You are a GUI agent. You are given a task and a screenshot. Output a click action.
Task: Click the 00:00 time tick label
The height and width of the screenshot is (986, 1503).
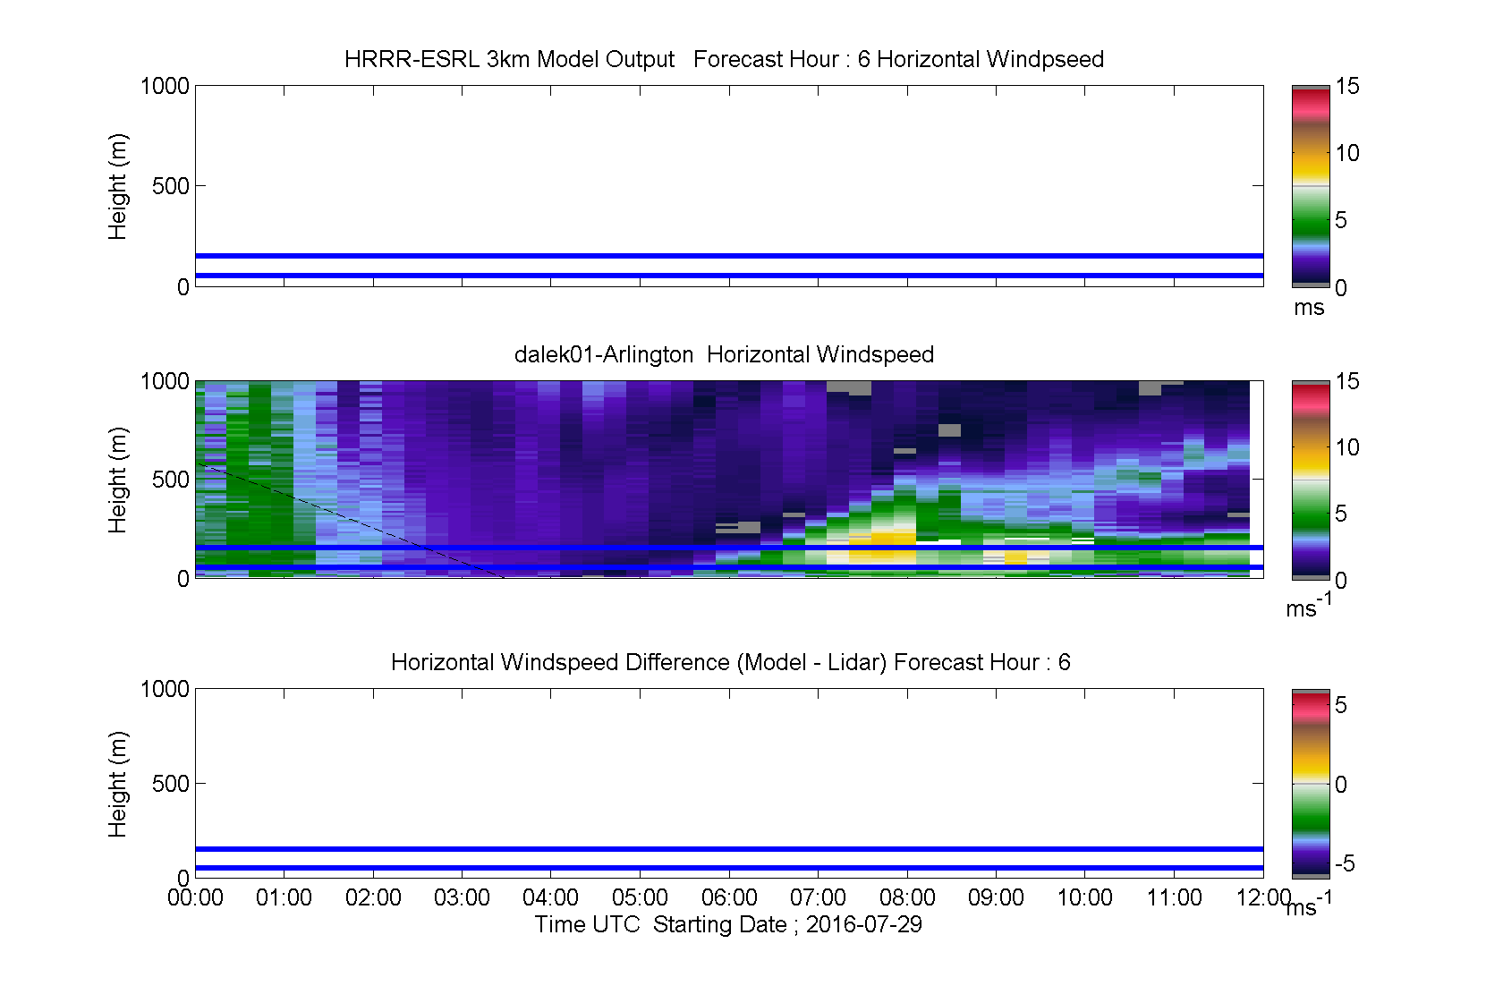click(x=195, y=897)
